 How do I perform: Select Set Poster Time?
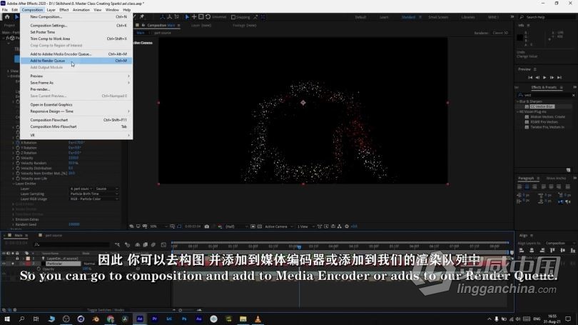(x=76, y=32)
